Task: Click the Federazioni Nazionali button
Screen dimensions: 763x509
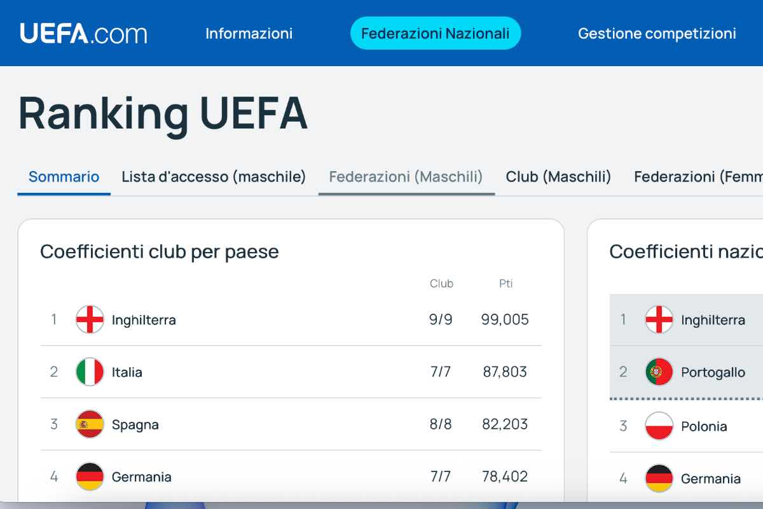Action: [436, 34]
